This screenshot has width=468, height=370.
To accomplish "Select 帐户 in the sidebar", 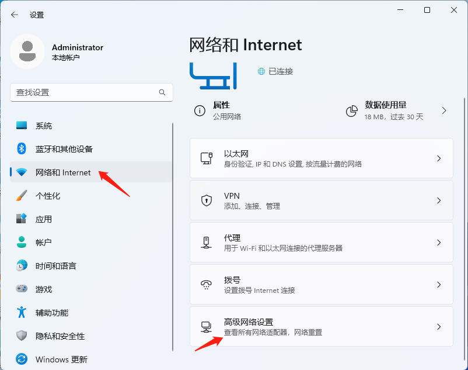I will pyautogui.click(x=91, y=243).
